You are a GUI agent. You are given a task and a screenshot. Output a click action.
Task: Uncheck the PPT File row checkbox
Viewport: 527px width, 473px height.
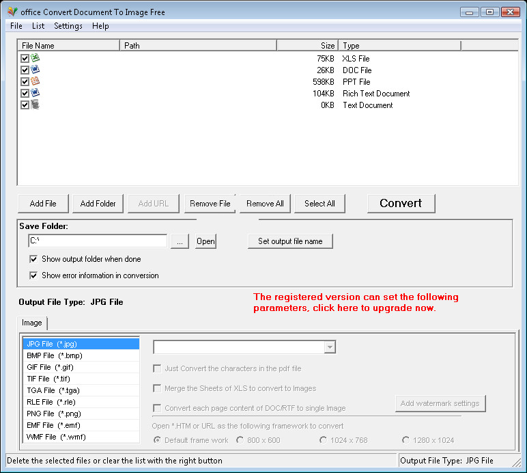point(25,81)
